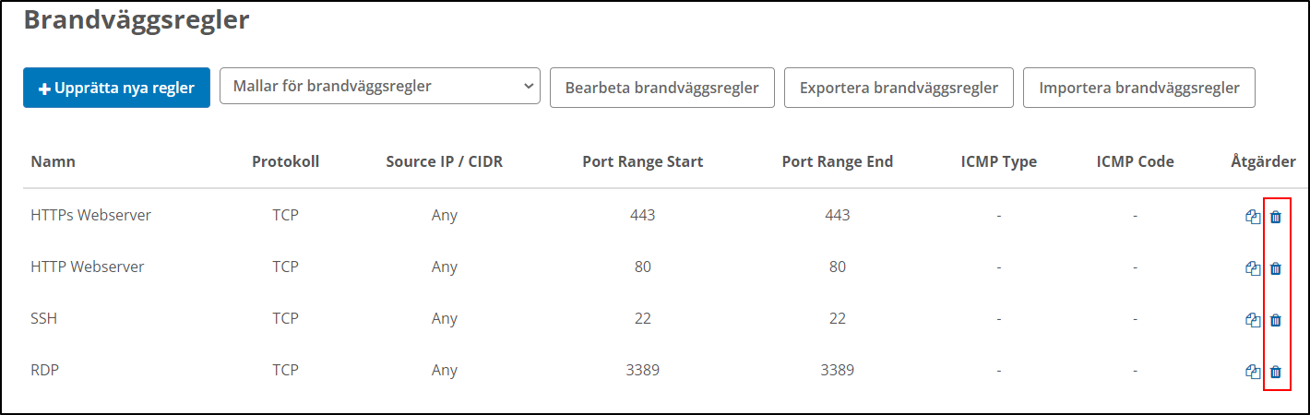Duplicate the HTTP Webserver rule

click(1253, 268)
